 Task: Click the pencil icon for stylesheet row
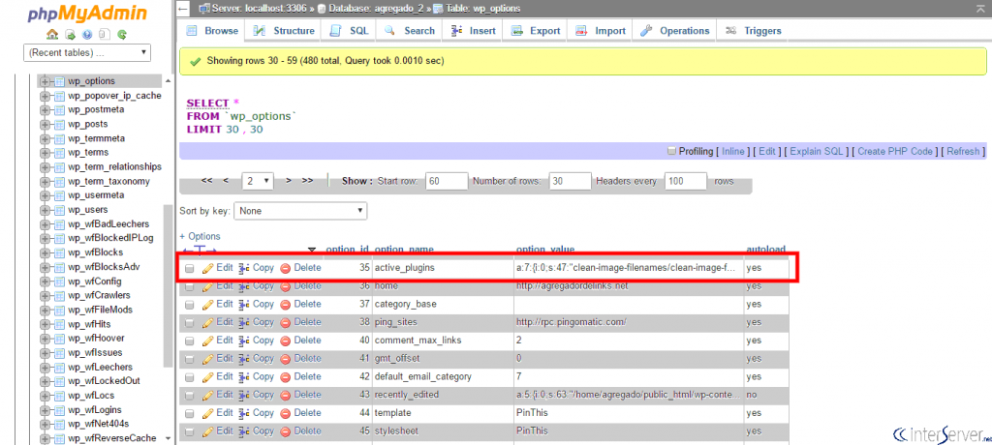point(208,431)
